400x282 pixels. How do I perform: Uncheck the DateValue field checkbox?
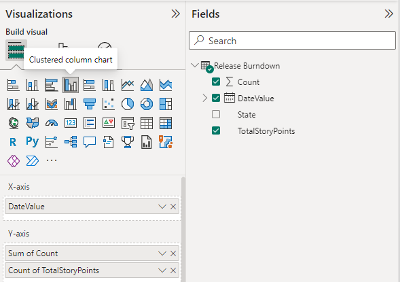tap(216, 98)
